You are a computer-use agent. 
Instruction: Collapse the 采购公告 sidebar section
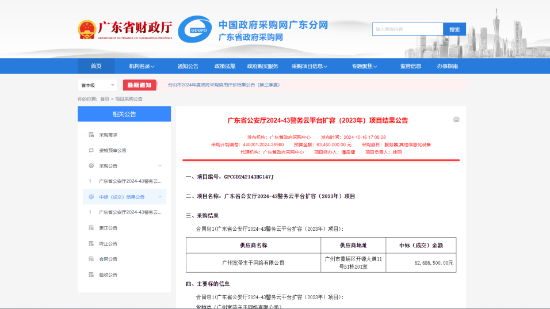click(x=159, y=166)
